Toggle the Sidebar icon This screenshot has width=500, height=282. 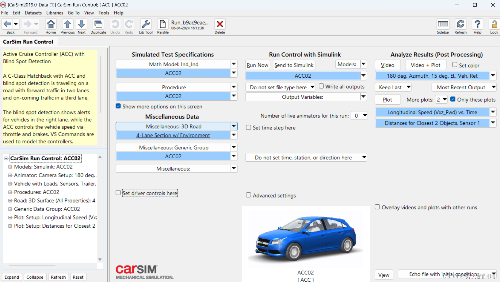pyautogui.click(x=443, y=24)
